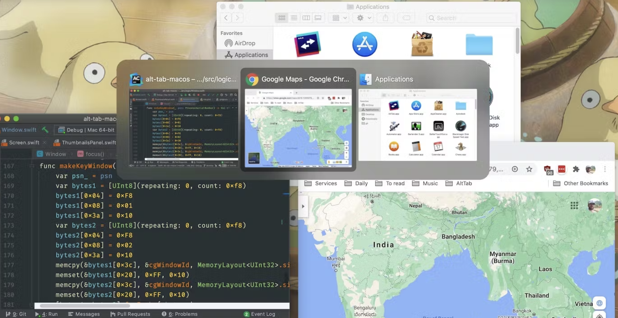618x318 pixels.
Task: Select AirDrop in Finder sidebar
Action: [x=245, y=43]
